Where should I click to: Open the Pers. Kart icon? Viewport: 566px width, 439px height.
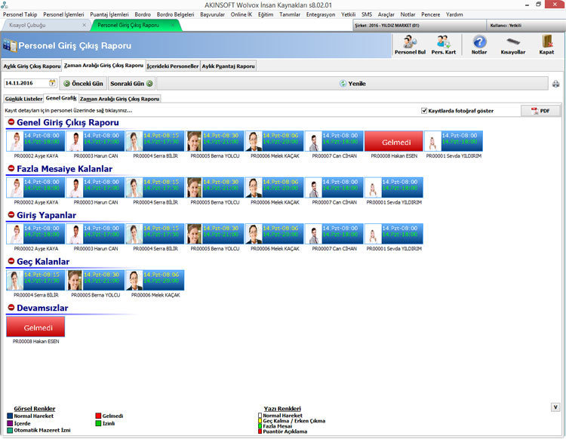point(443,45)
